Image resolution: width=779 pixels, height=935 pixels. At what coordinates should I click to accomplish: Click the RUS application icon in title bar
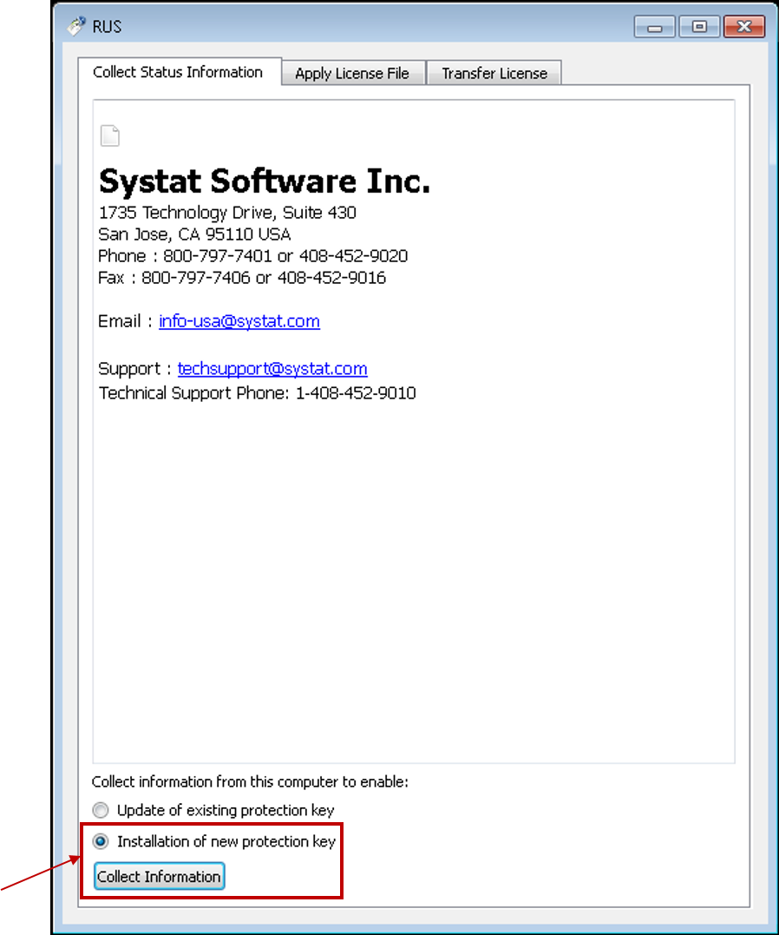(x=76, y=26)
